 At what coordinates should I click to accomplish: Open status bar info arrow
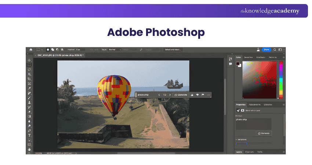[76, 153]
